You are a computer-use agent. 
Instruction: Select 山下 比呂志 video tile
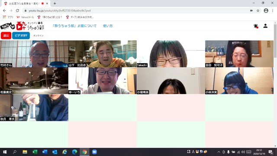coord(103,54)
